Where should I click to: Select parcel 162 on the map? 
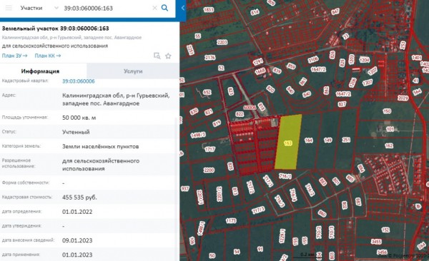pos(389,146)
